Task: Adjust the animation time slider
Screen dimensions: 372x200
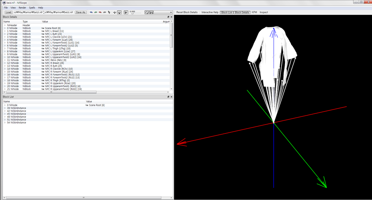Action: coord(136,13)
